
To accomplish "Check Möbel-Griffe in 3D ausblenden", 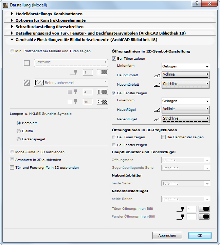I will click(12, 152).
